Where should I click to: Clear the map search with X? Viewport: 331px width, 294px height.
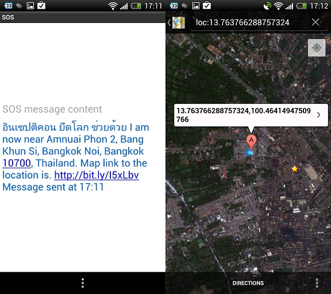coord(315,22)
